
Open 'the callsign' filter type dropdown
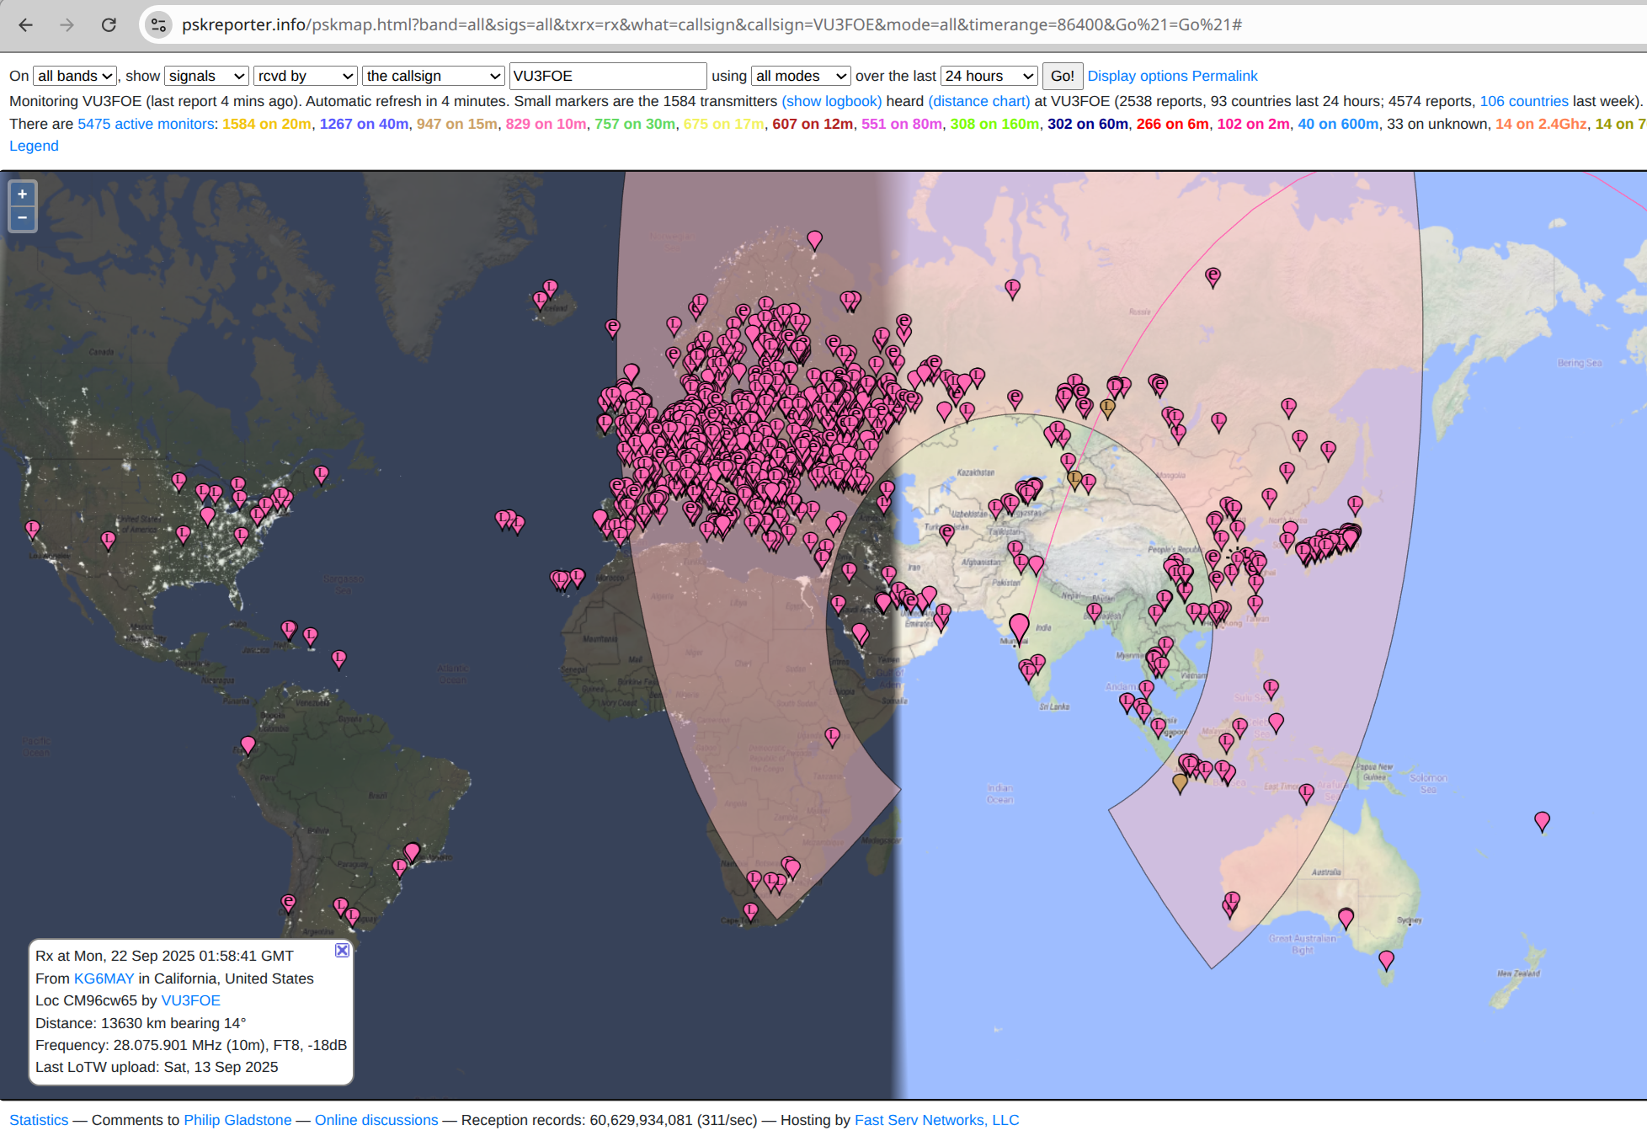(x=433, y=76)
